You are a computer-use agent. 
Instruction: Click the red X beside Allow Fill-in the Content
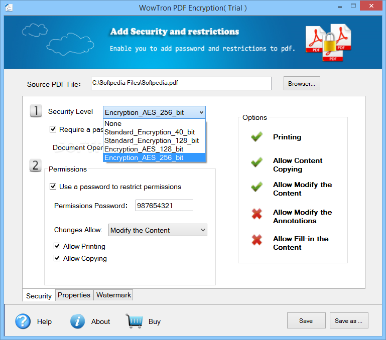[x=257, y=241]
